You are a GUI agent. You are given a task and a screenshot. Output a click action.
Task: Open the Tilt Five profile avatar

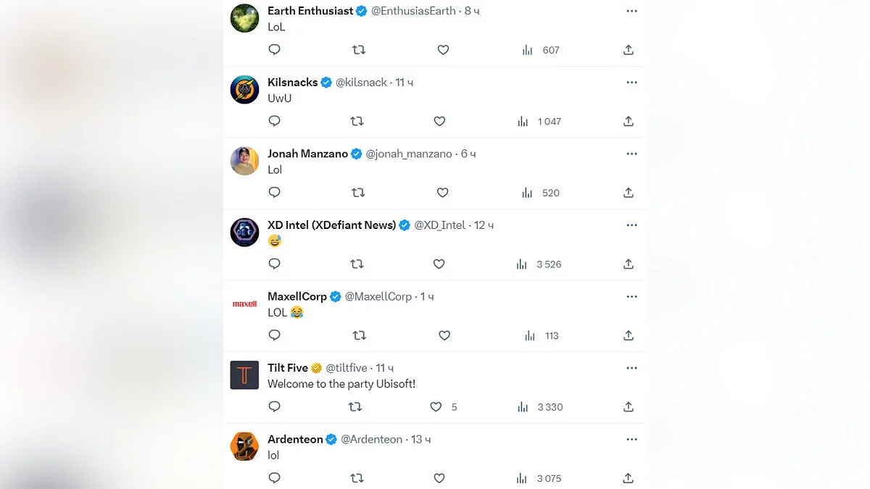click(x=244, y=375)
